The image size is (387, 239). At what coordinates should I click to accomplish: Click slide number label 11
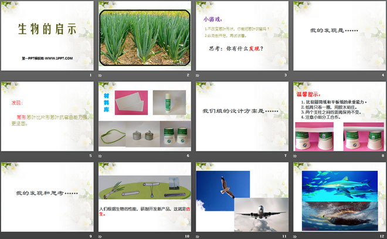[x=284, y=236]
